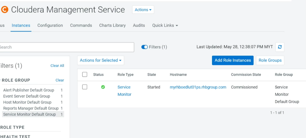The image size is (306, 138).
Task: Click Clear link beside ROLE GROUP
Action: click(60, 80)
